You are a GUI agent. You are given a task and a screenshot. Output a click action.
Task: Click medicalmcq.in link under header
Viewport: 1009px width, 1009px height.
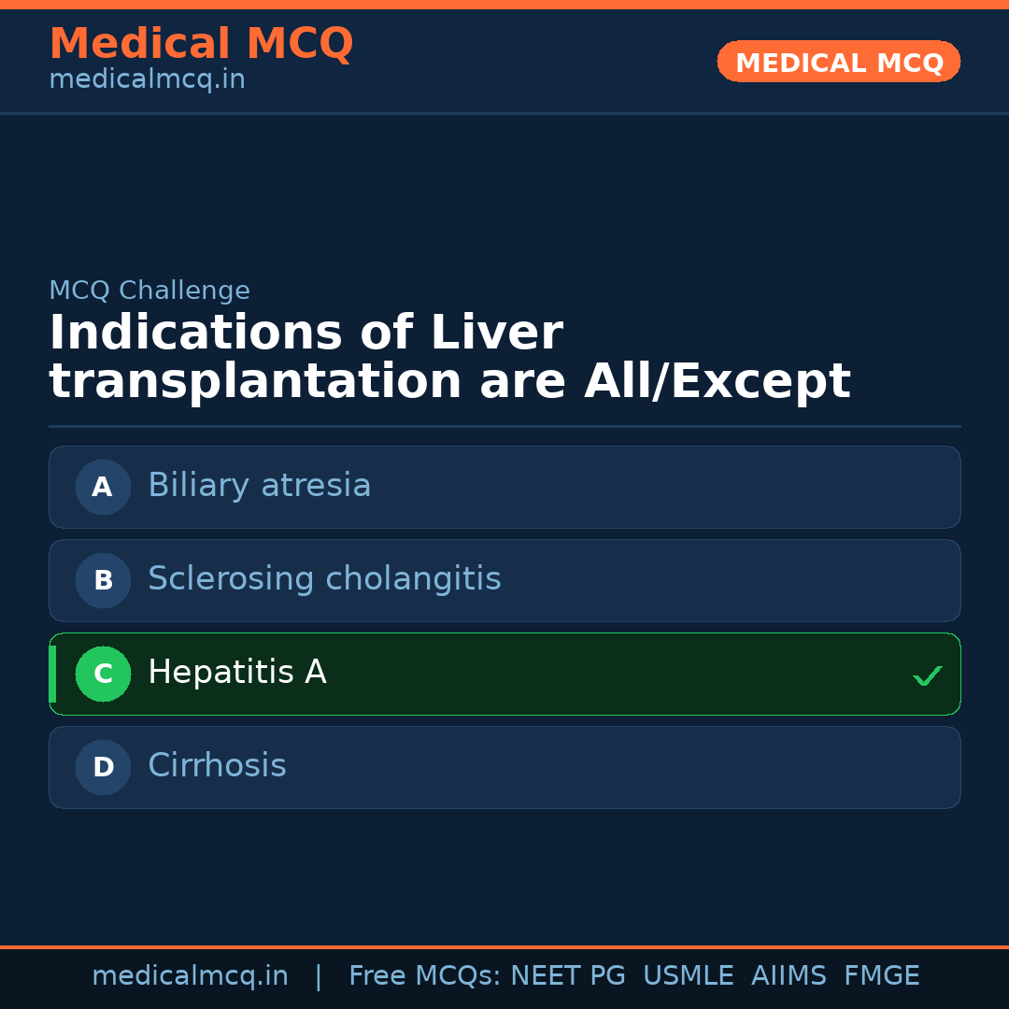[x=147, y=80]
